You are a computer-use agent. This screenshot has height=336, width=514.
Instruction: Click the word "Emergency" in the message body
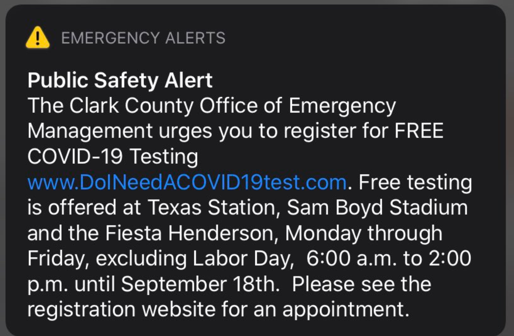[x=343, y=106]
